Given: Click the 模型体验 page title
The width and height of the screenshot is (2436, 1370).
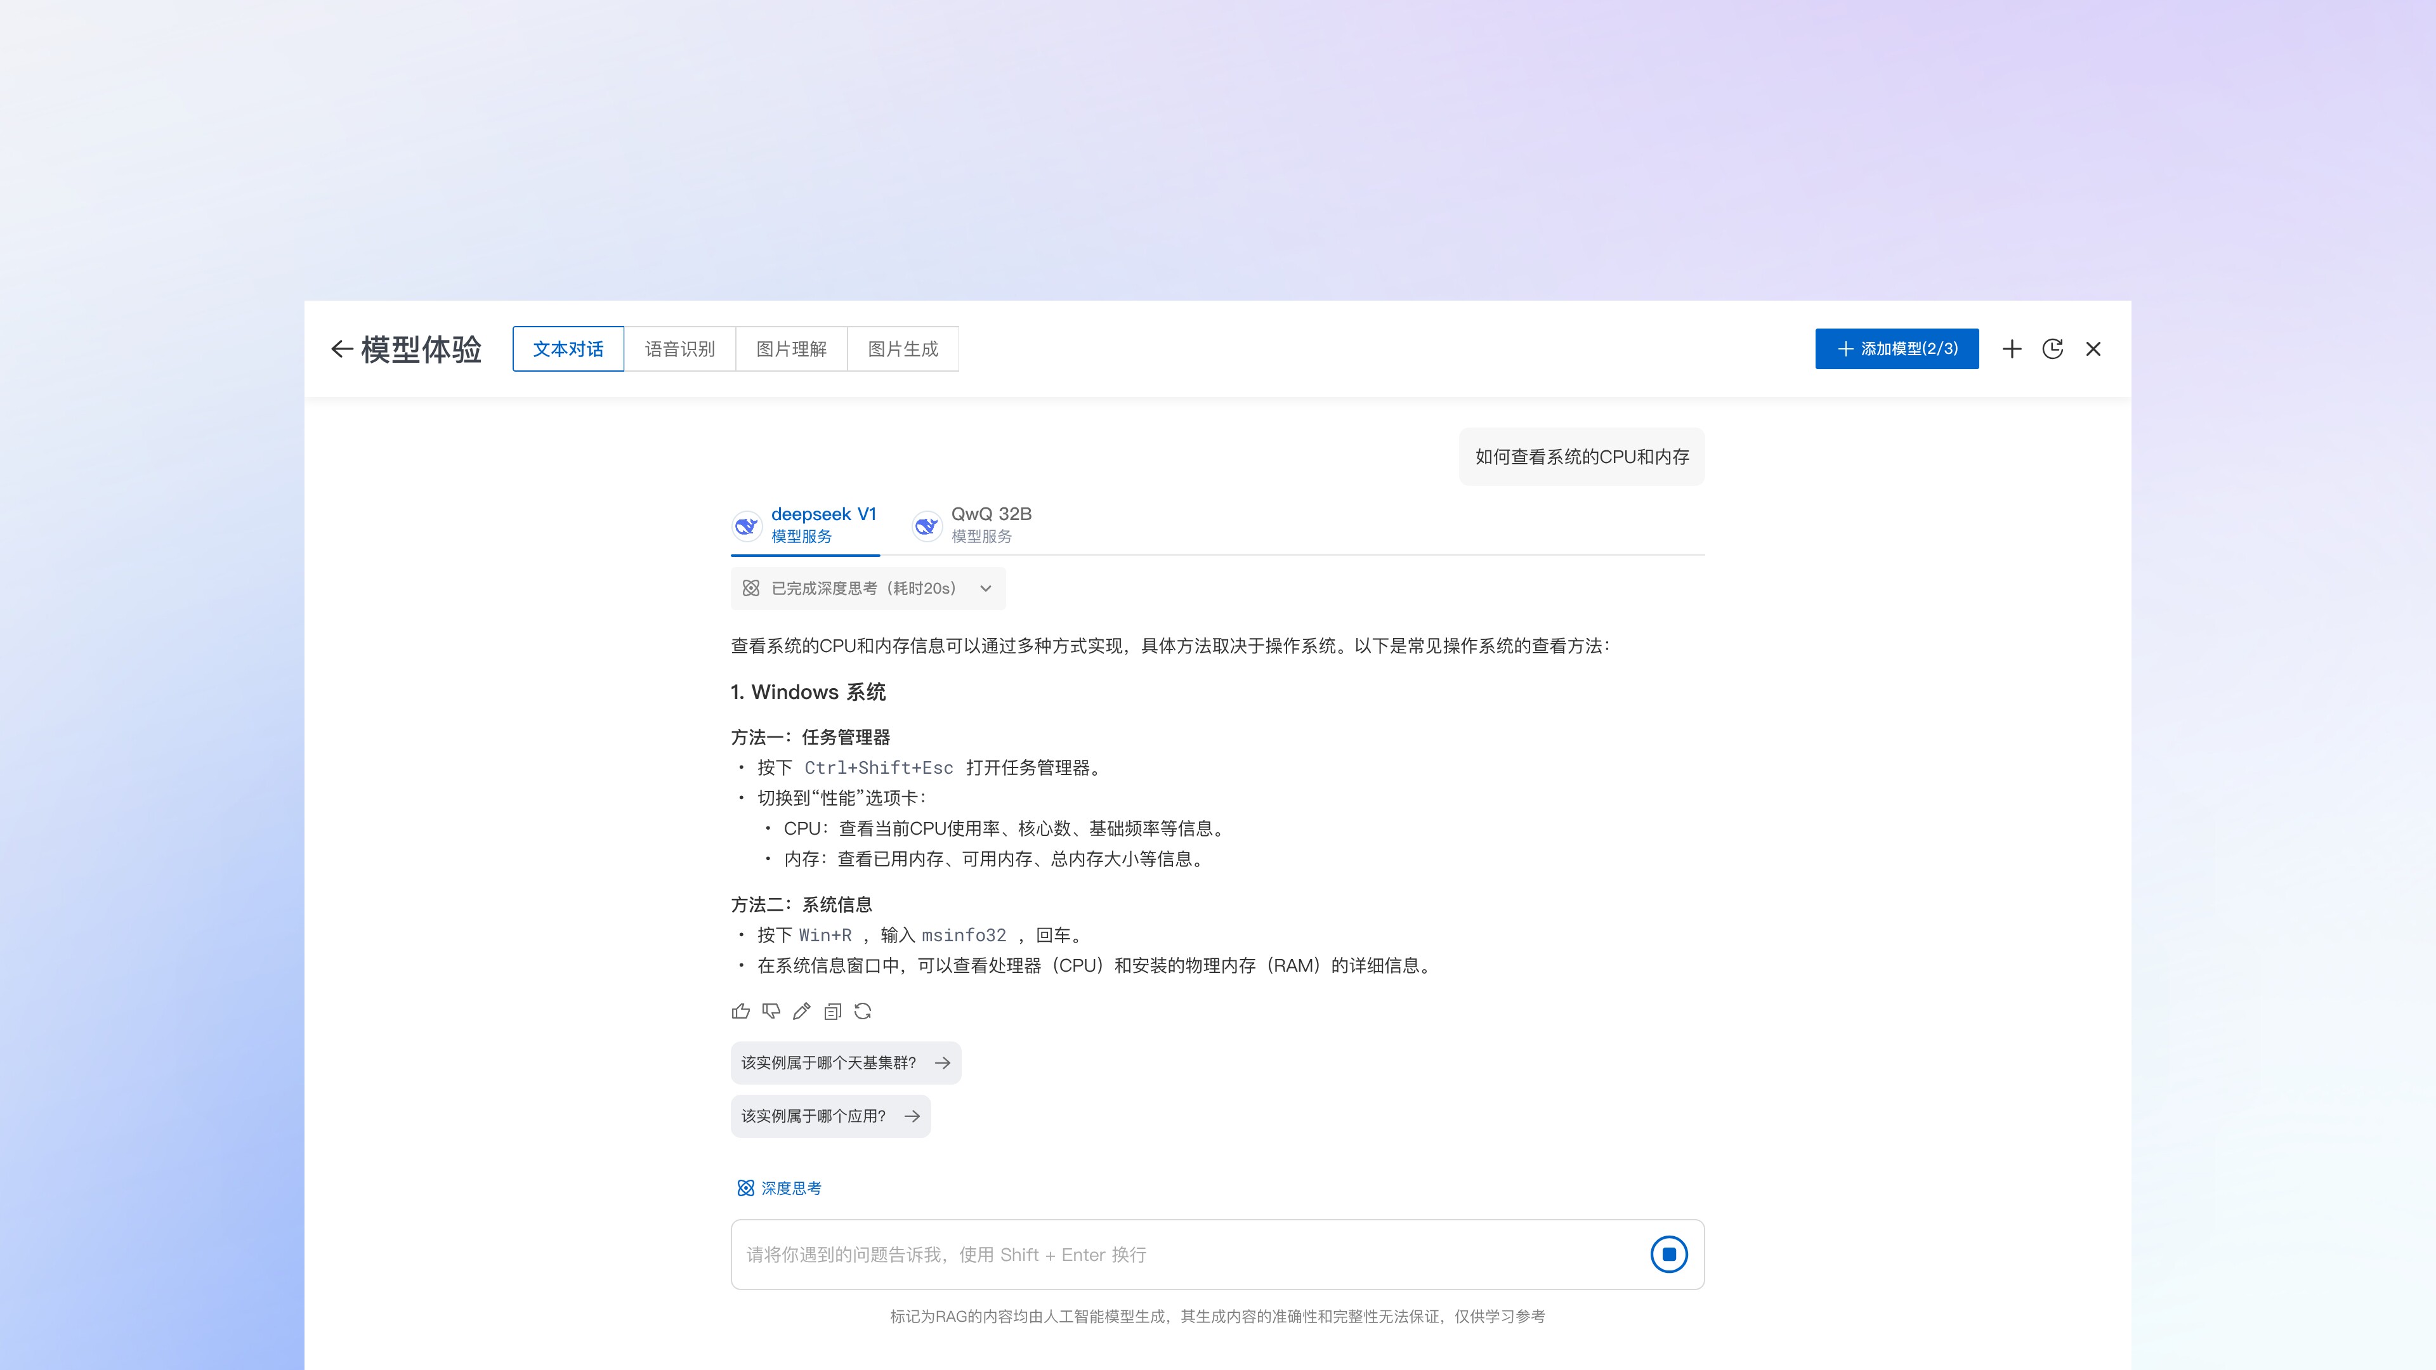Looking at the screenshot, I should (421, 349).
